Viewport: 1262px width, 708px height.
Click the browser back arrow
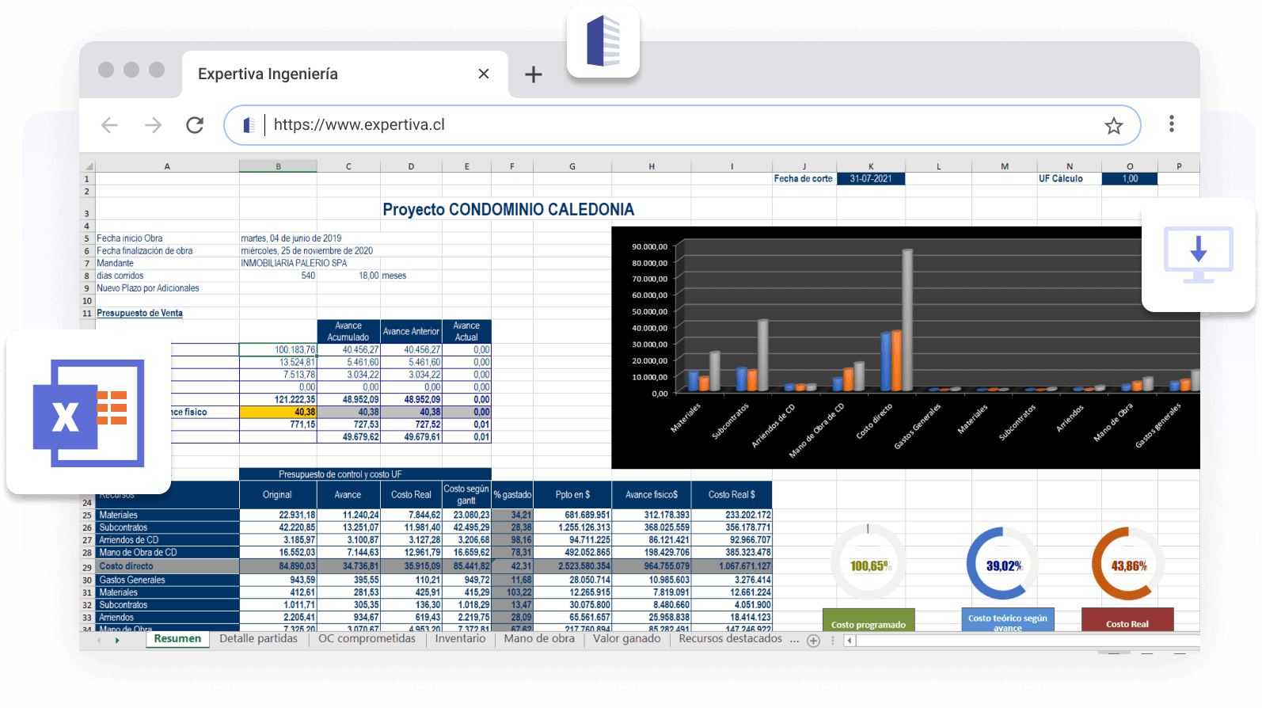(x=110, y=125)
